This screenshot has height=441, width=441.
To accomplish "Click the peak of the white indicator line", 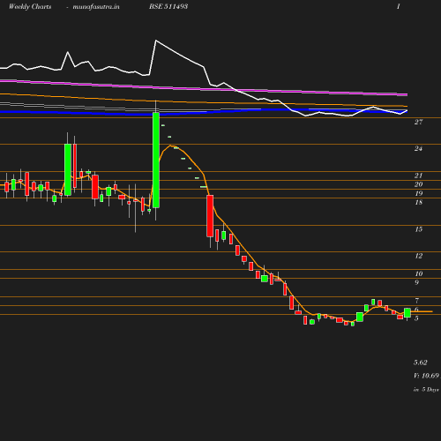I will (155, 41).
